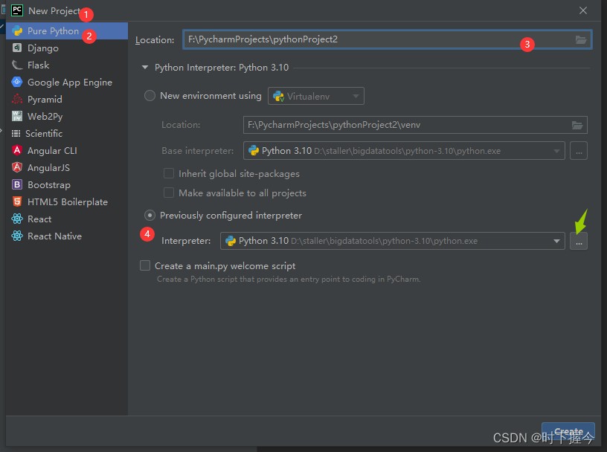This screenshot has height=452, width=607.
Task: Open the Base interpreter dropdown
Action: click(x=404, y=151)
